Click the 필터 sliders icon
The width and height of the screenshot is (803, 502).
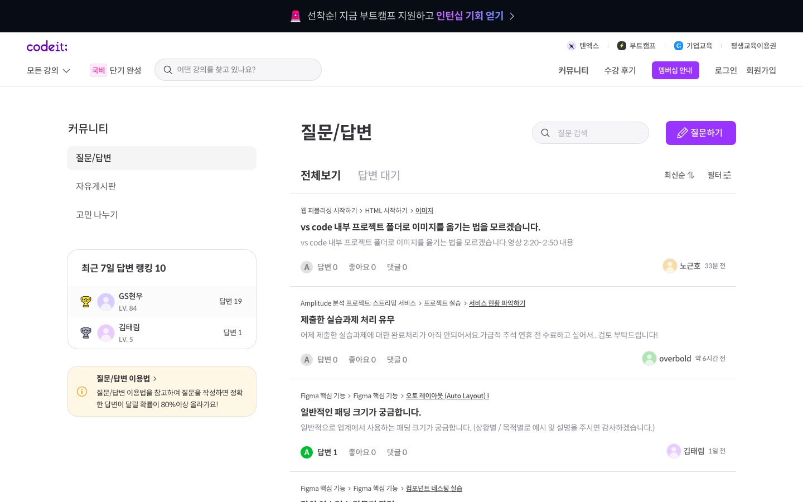(727, 175)
